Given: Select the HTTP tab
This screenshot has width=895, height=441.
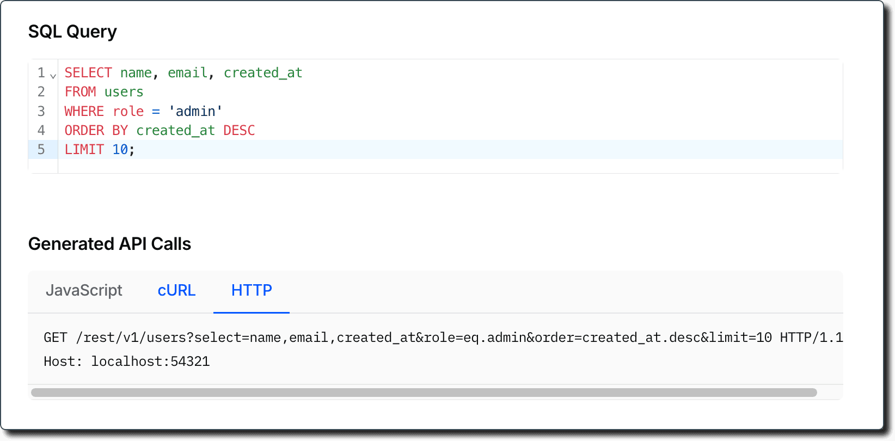Looking at the screenshot, I should (x=252, y=290).
